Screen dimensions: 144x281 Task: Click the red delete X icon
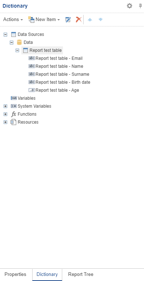(x=79, y=20)
